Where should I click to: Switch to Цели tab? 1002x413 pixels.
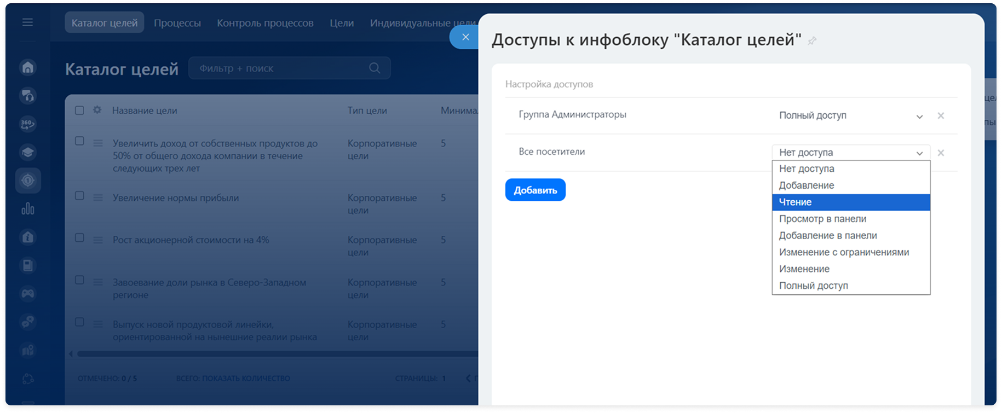(x=342, y=23)
